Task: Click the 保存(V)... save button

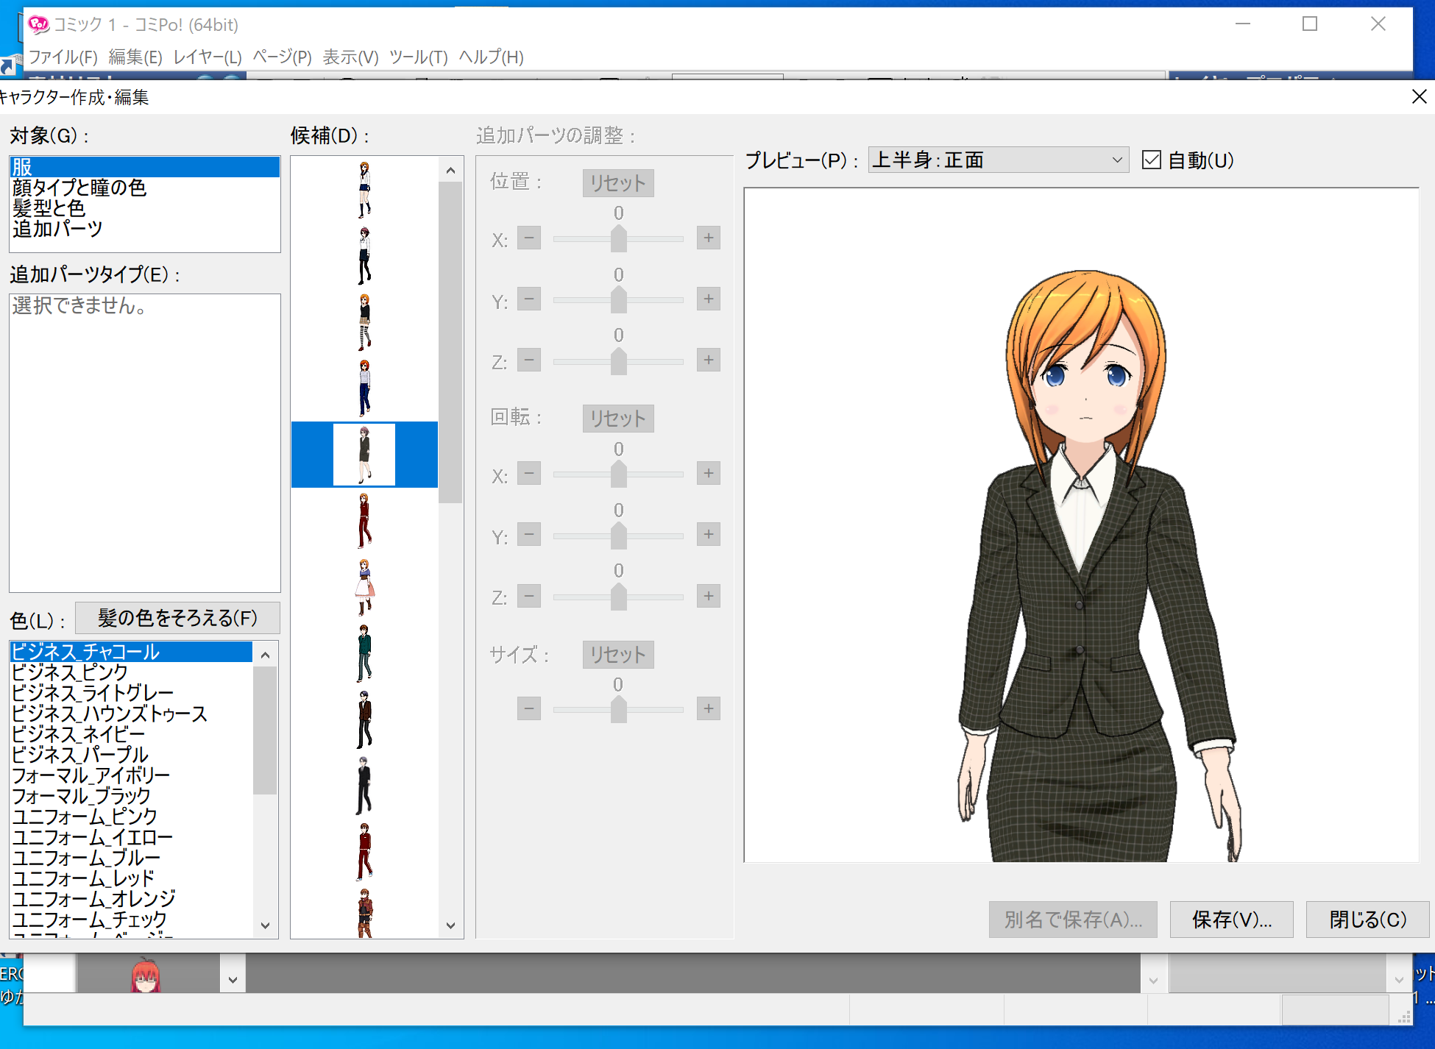Action: tap(1231, 920)
